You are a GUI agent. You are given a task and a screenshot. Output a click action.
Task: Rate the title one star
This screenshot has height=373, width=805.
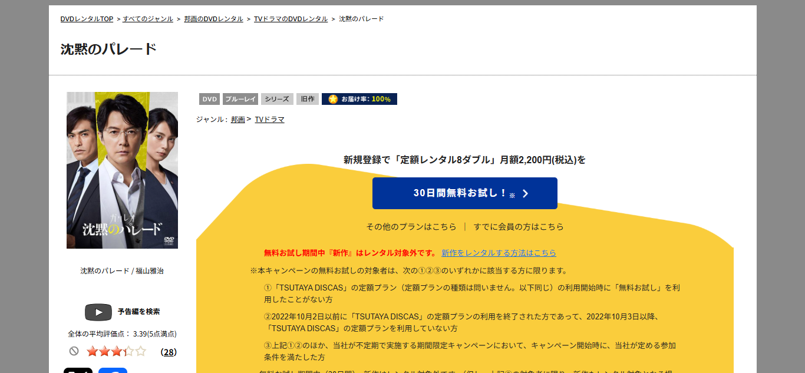[x=92, y=352]
